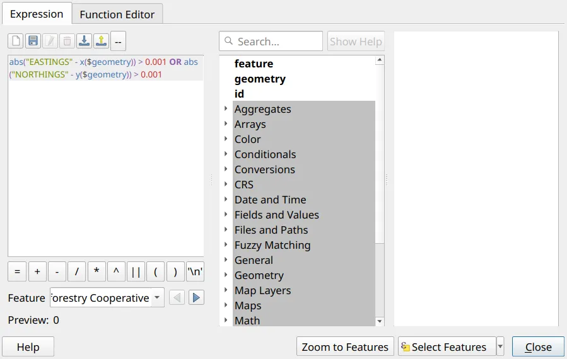Click the remove expression trash icon
The width and height of the screenshot is (567, 359).
click(67, 41)
